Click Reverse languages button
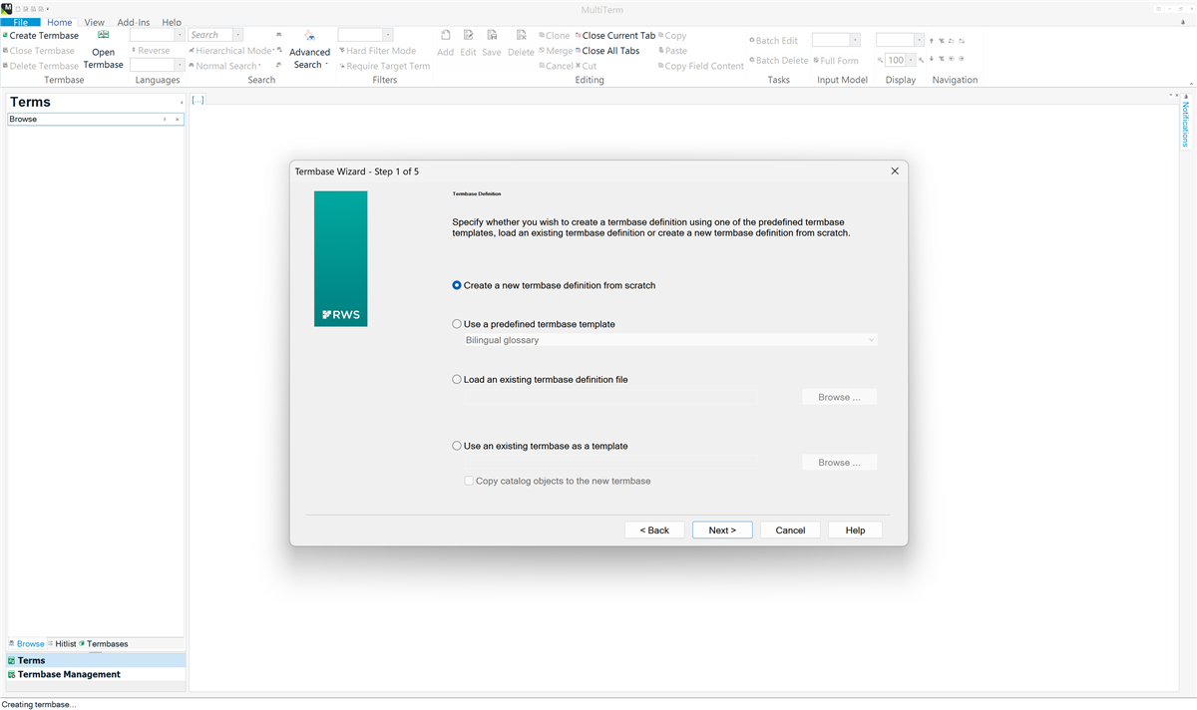This screenshot has width=1197, height=710. tap(151, 51)
